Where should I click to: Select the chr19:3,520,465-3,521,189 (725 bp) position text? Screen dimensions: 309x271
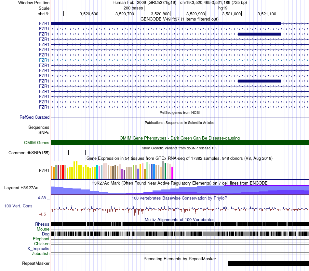click(x=213, y=3)
